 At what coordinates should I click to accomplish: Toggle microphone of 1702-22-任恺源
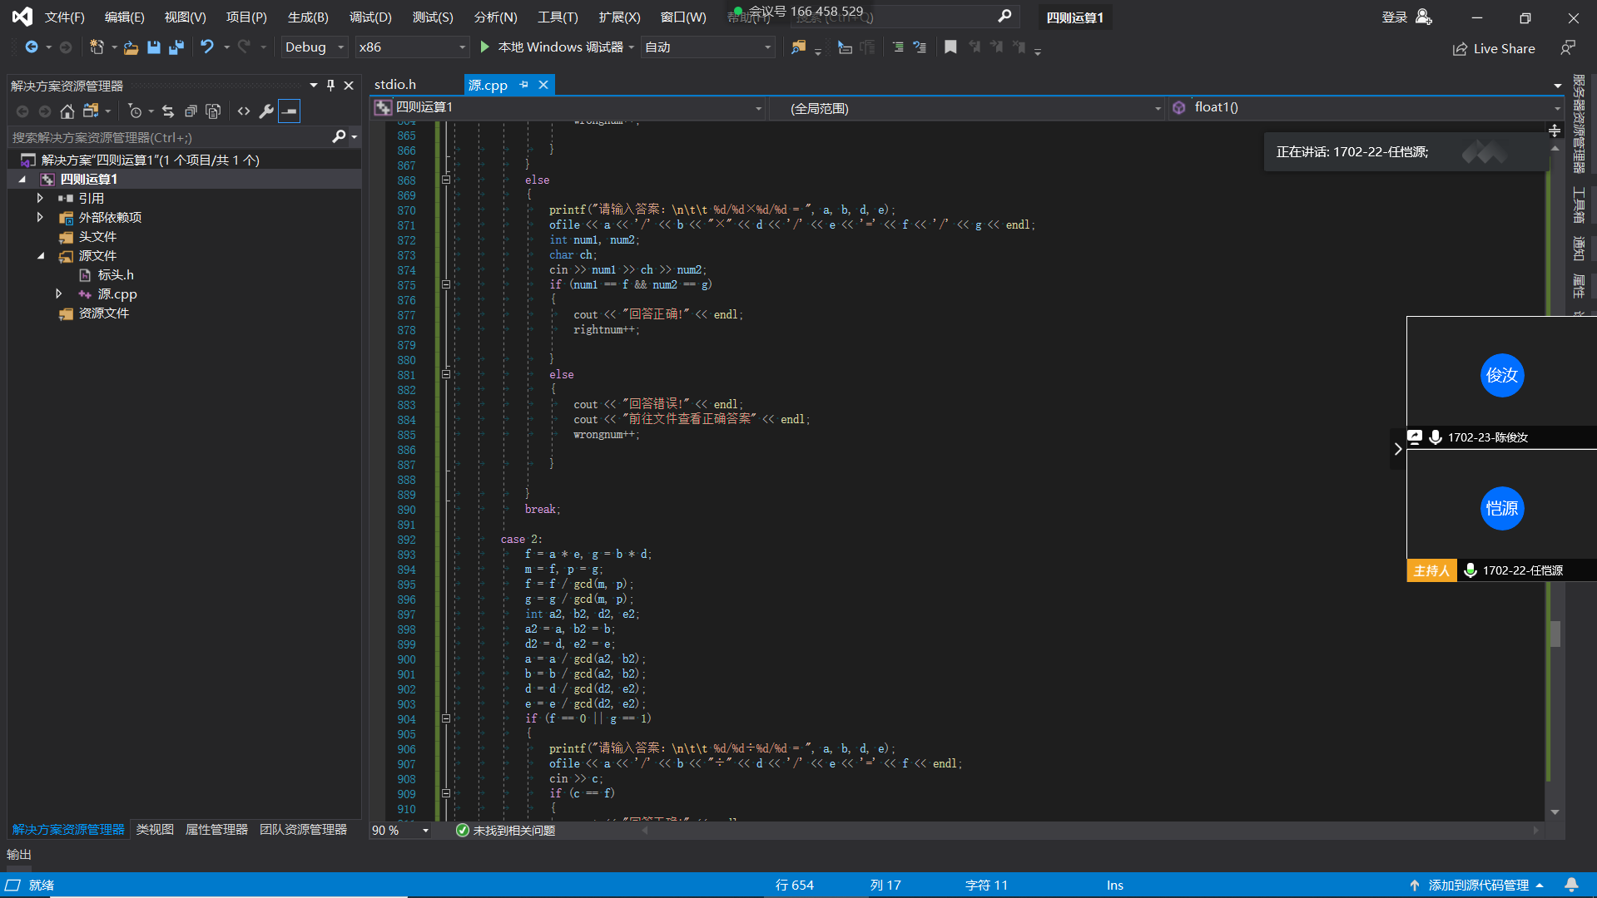1471,570
